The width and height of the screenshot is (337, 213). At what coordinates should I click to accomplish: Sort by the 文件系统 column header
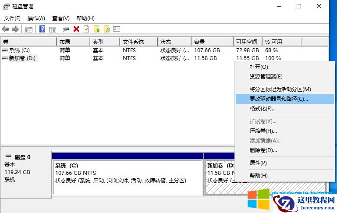click(x=138, y=42)
